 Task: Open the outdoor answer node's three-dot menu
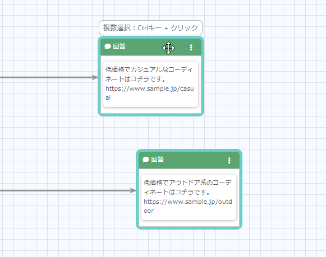click(x=229, y=161)
